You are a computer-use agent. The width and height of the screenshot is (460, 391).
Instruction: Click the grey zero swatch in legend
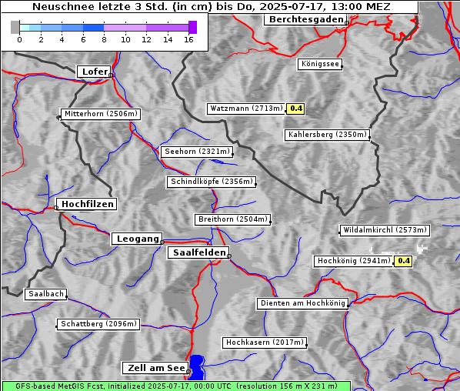tap(15, 27)
